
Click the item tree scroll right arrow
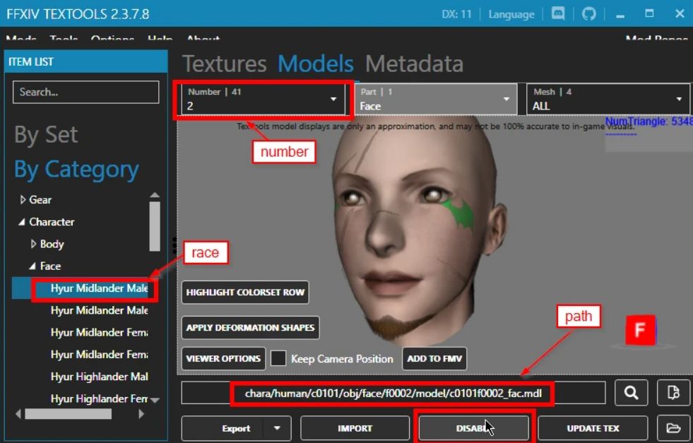(141, 414)
